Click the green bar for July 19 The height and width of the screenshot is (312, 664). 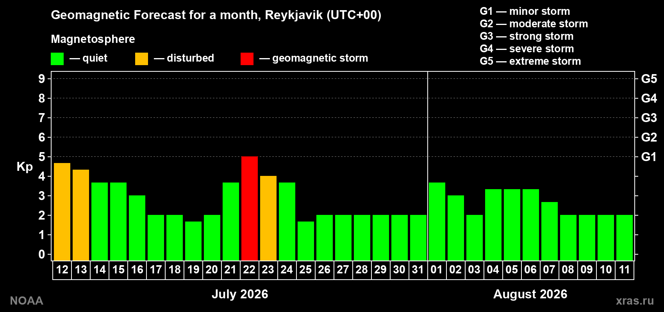(193, 241)
